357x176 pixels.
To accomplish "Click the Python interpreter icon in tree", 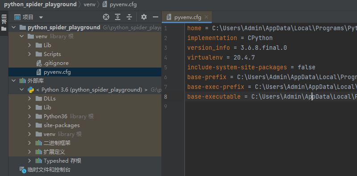I will (31, 90).
